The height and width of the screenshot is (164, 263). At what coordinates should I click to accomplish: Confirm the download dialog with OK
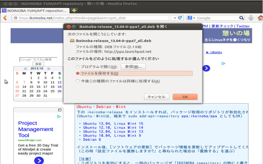185,97
